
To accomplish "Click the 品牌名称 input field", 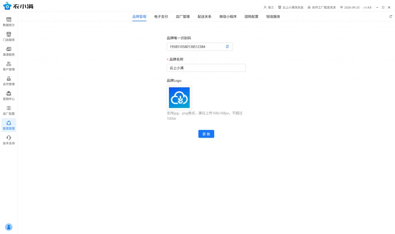I will pos(206,68).
